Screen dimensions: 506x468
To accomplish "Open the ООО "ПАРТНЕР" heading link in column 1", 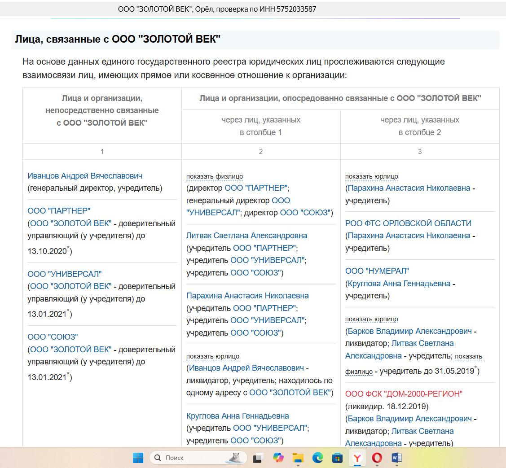I will [59, 210].
